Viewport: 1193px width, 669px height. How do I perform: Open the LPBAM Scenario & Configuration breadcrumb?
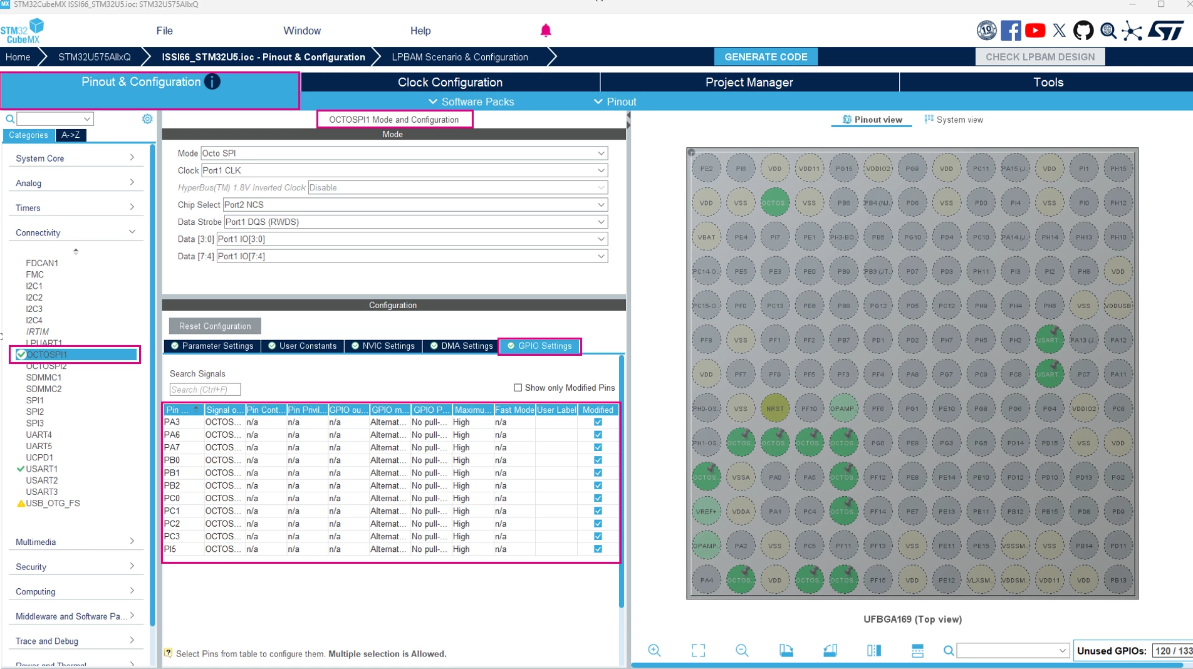click(460, 57)
